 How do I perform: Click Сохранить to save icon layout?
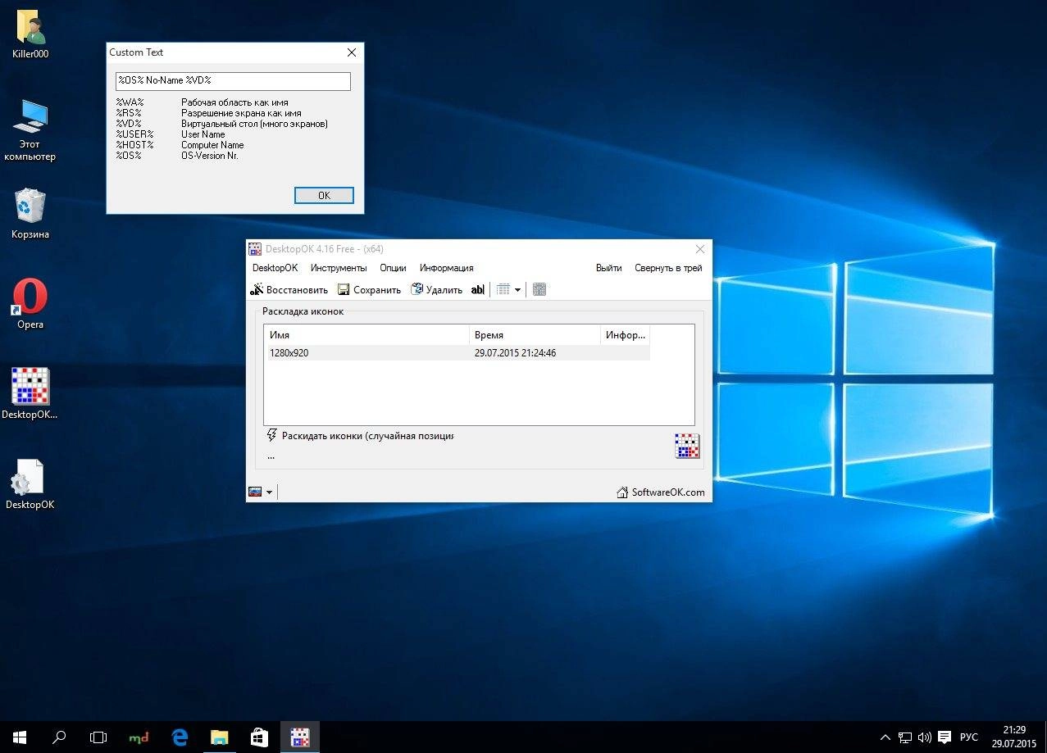(369, 289)
